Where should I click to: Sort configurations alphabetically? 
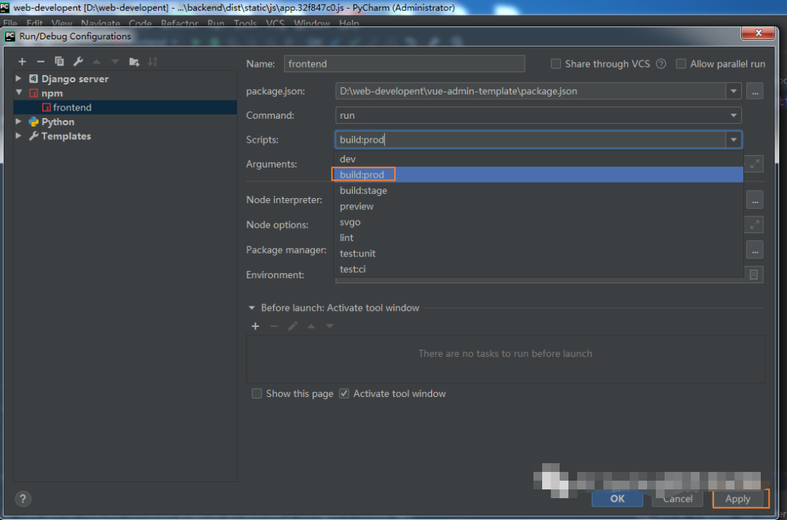152,61
